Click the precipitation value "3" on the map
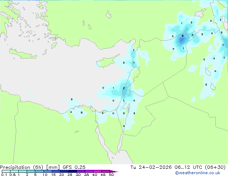 coord(192,35)
